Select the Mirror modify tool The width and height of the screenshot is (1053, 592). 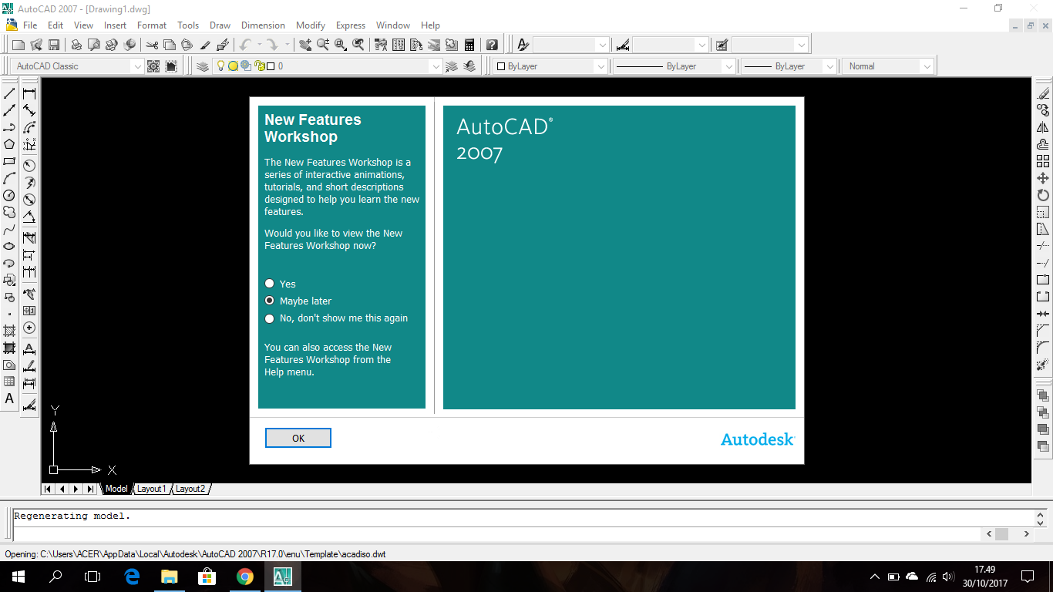(x=1043, y=127)
